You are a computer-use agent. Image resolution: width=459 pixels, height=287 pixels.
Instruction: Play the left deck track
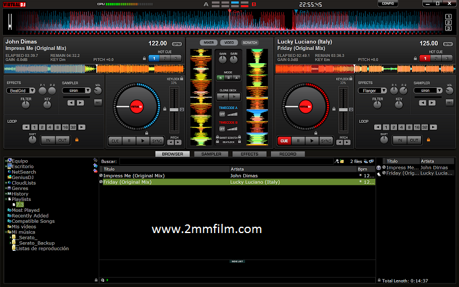[143, 141]
